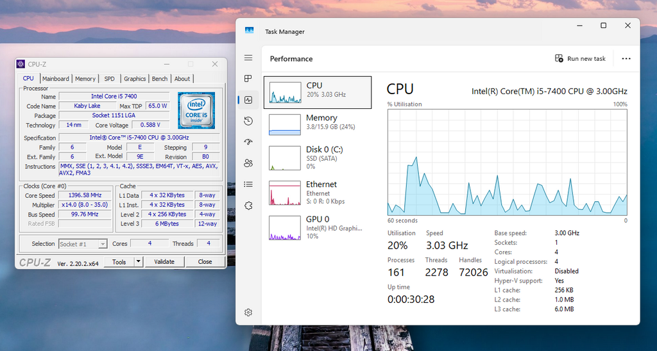Open App history icon in Task Manager
The width and height of the screenshot is (657, 351).
248,121
